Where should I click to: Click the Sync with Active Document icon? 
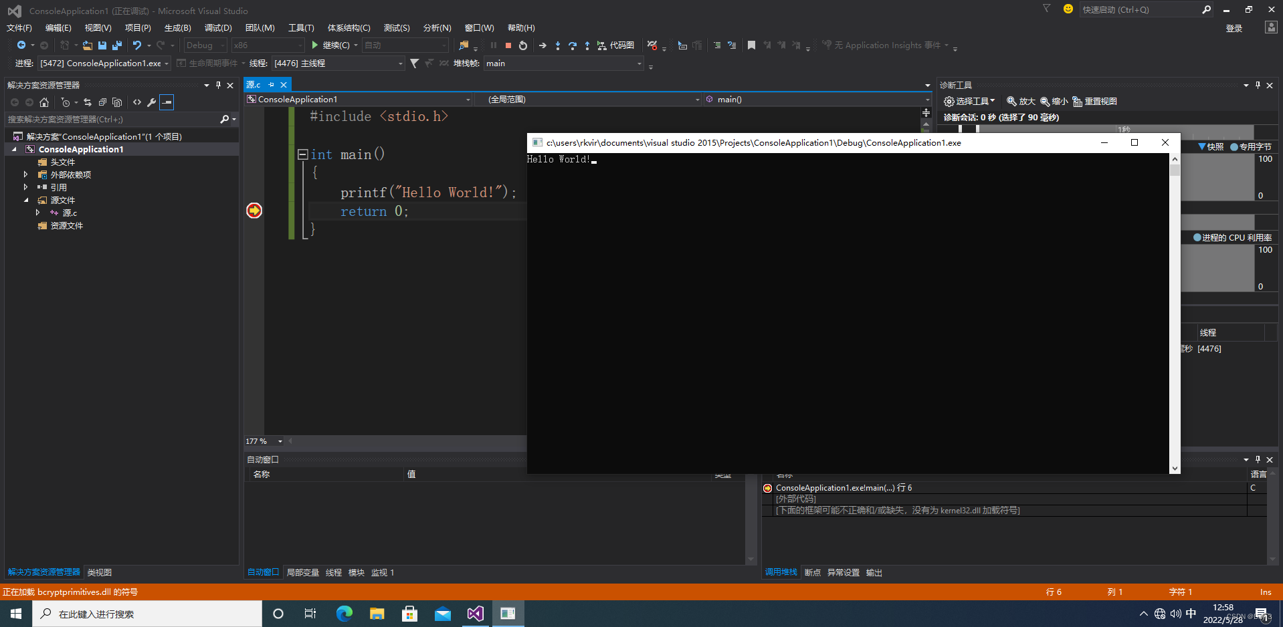88,102
